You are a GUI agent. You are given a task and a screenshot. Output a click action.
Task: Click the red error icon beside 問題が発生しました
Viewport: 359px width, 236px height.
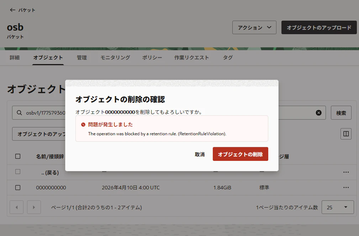[x=83, y=125]
